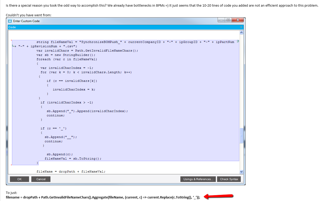The image size is (319, 201).
Task: Click the Enter Custom Code window icon
Action: point(10,21)
